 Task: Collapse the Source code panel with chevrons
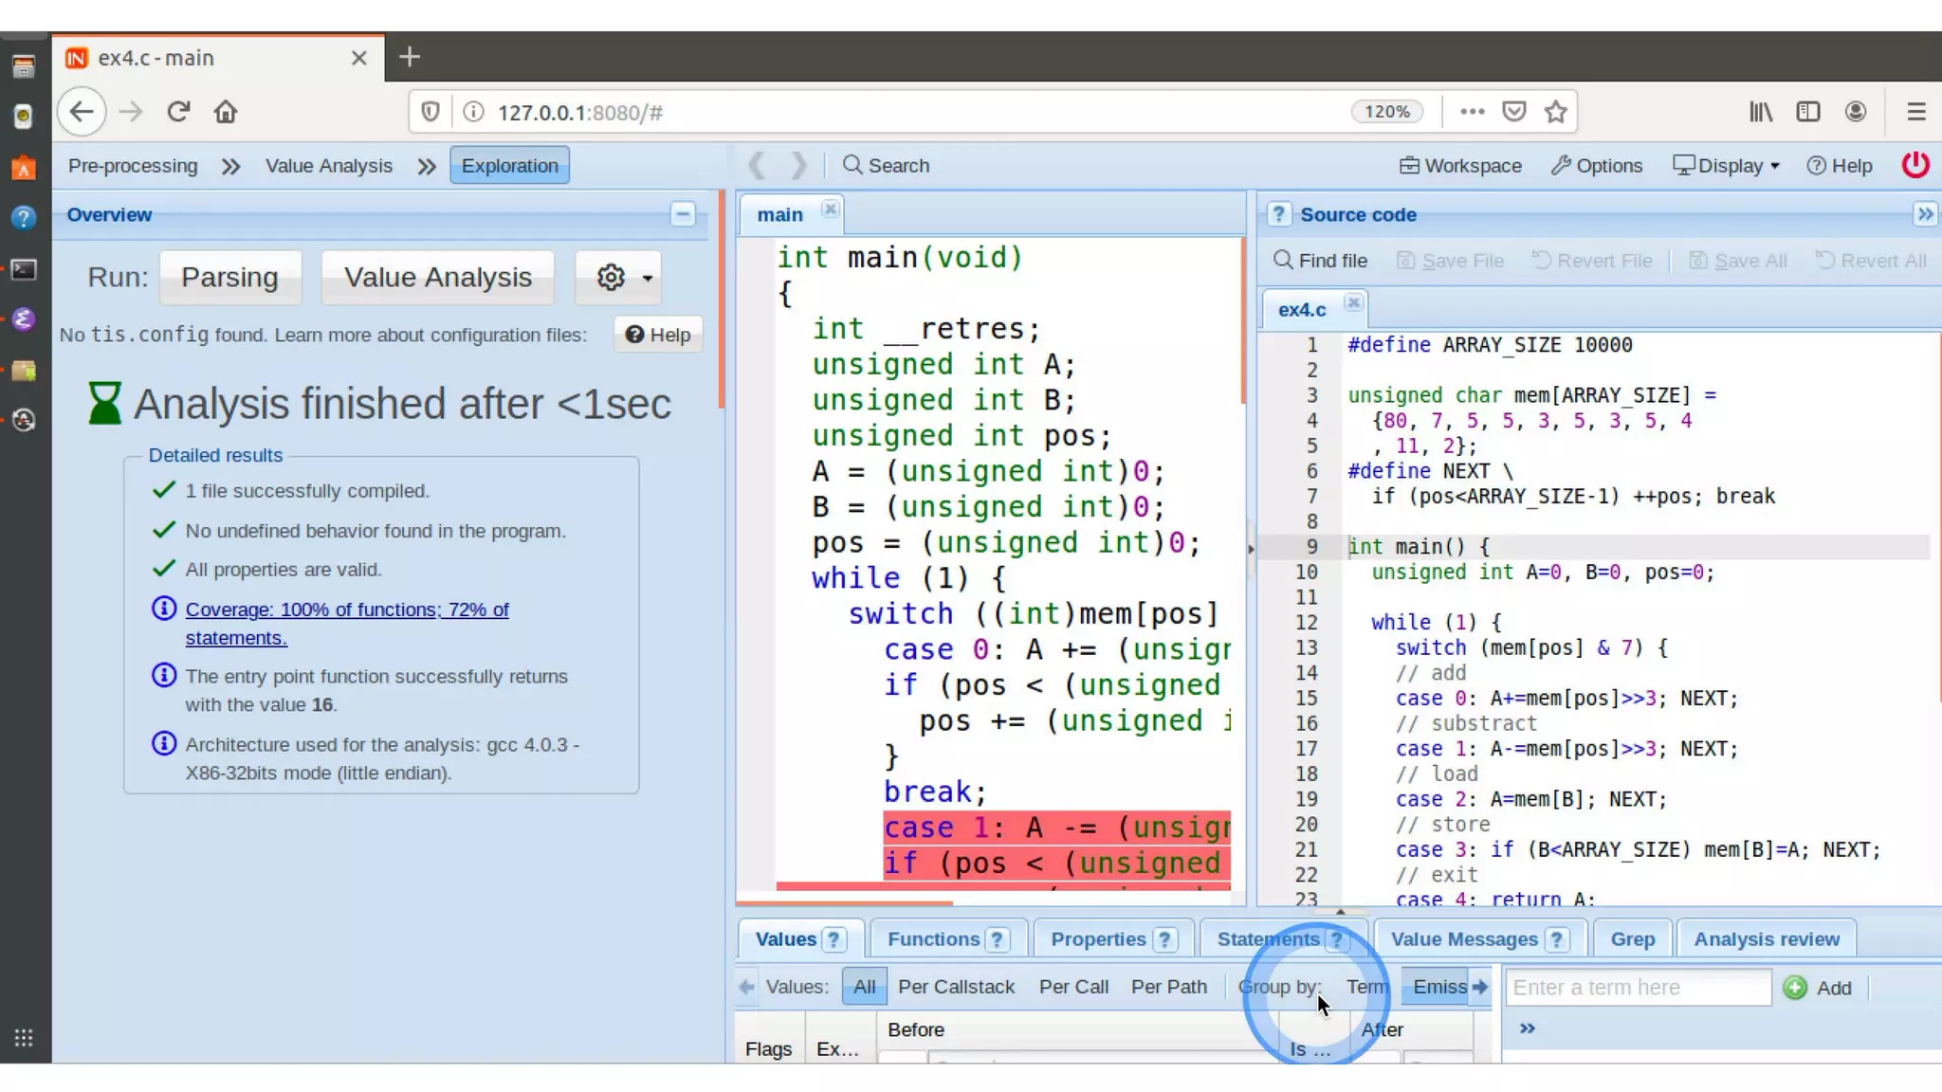(1924, 214)
